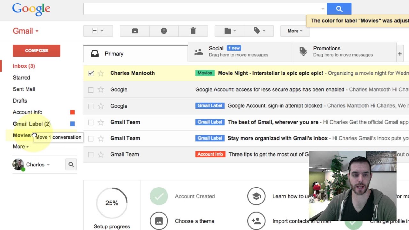Image resolution: width=409 pixels, height=230 pixels.
Task: Open the More actions dropdown
Action: point(295,31)
